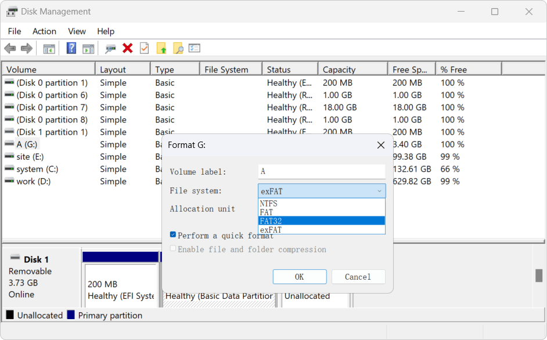This screenshot has height=340, width=547.
Task: Click the magnifier search icon in the toolbar
Action: point(178,48)
